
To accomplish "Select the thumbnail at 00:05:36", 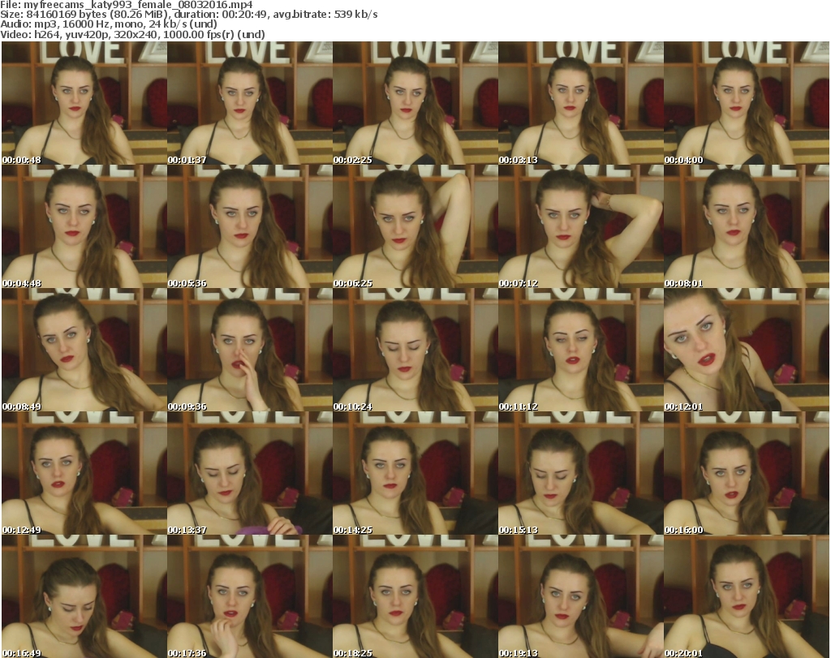I will click(x=249, y=227).
